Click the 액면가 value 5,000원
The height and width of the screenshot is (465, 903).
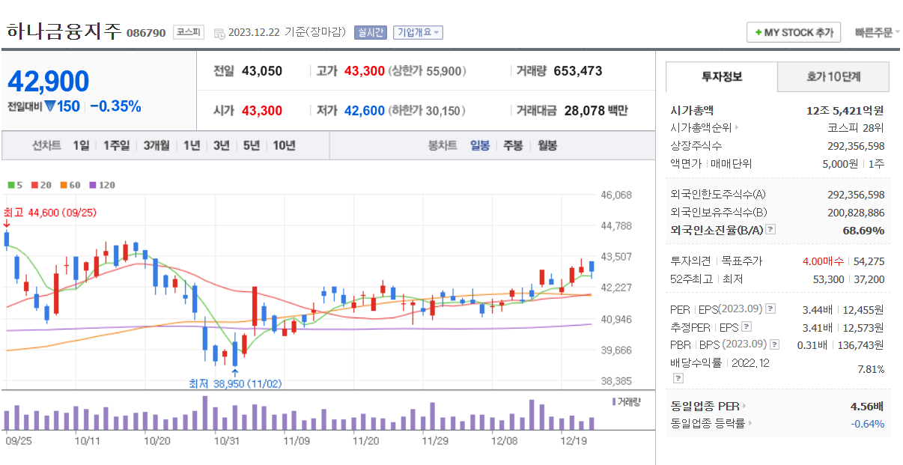(x=839, y=163)
